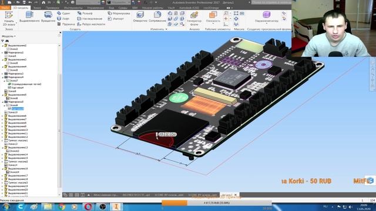Open Opera from the Windows taskbar
The image size is (376, 211).
88,207
